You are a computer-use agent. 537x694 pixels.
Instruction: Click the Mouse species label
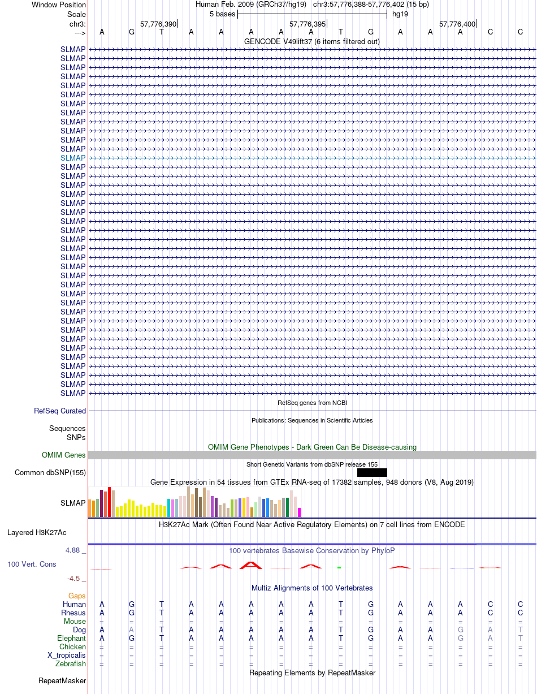pos(75,621)
